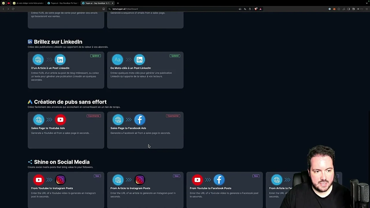Click the Facebook icon in Sales Page to Facebook Ads card
Viewport: 370px width, 208px height.
point(140,120)
